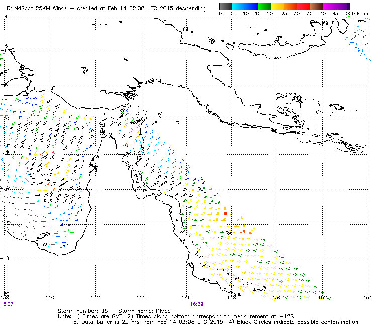The width and height of the screenshot is (372, 326).
Task: Click legend tick label '45'
Action: 335,13
